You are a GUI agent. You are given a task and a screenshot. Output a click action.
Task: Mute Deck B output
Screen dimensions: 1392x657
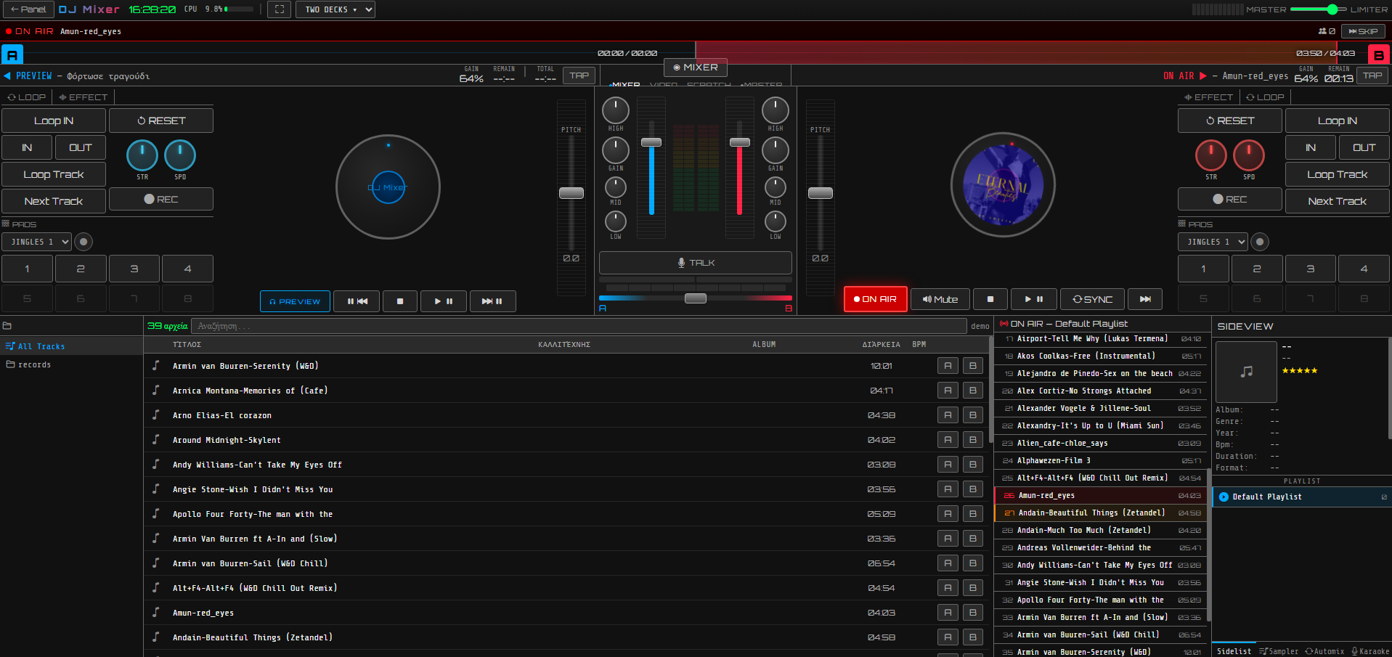[940, 298]
